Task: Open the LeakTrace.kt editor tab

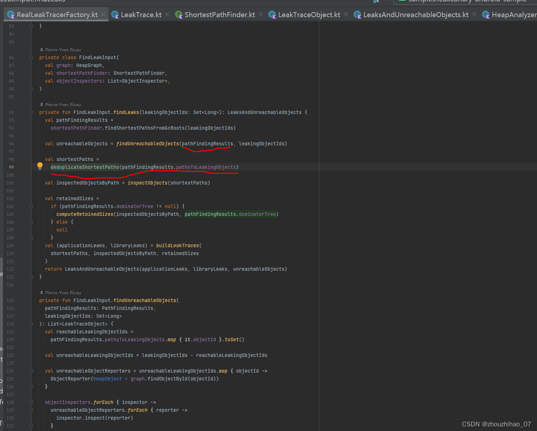Action: tap(141, 15)
